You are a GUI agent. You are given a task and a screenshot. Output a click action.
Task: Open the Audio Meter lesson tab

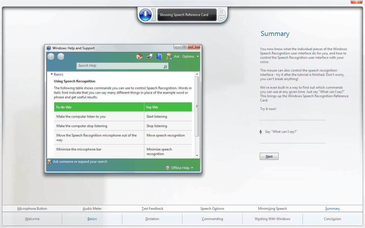click(92, 209)
